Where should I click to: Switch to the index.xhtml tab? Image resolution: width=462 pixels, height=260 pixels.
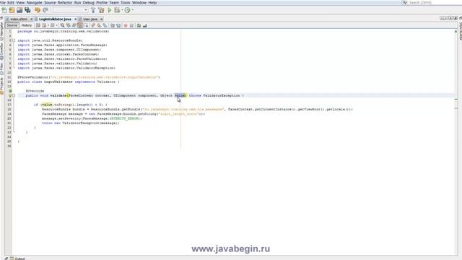(18, 19)
